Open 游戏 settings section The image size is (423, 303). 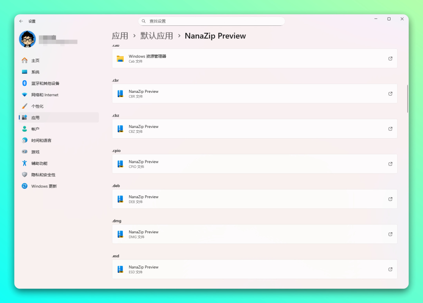(59, 152)
